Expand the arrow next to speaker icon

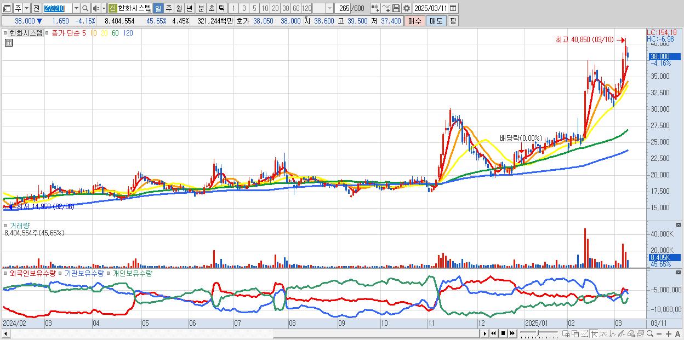[104, 8]
